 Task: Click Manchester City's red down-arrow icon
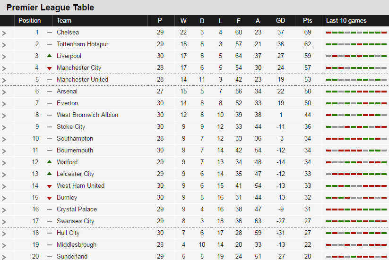coord(49,68)
